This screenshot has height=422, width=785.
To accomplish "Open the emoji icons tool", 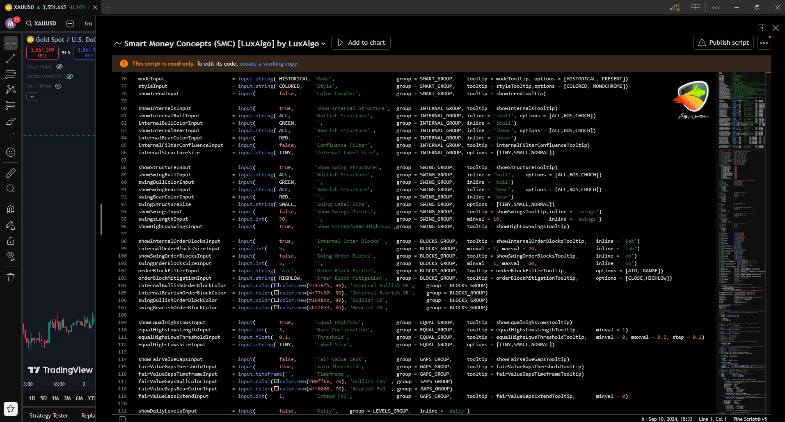I will [x=11, y=152].
